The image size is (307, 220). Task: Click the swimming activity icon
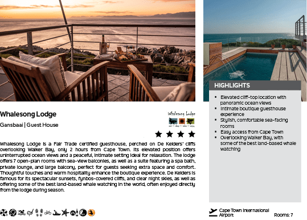(22, 213)
